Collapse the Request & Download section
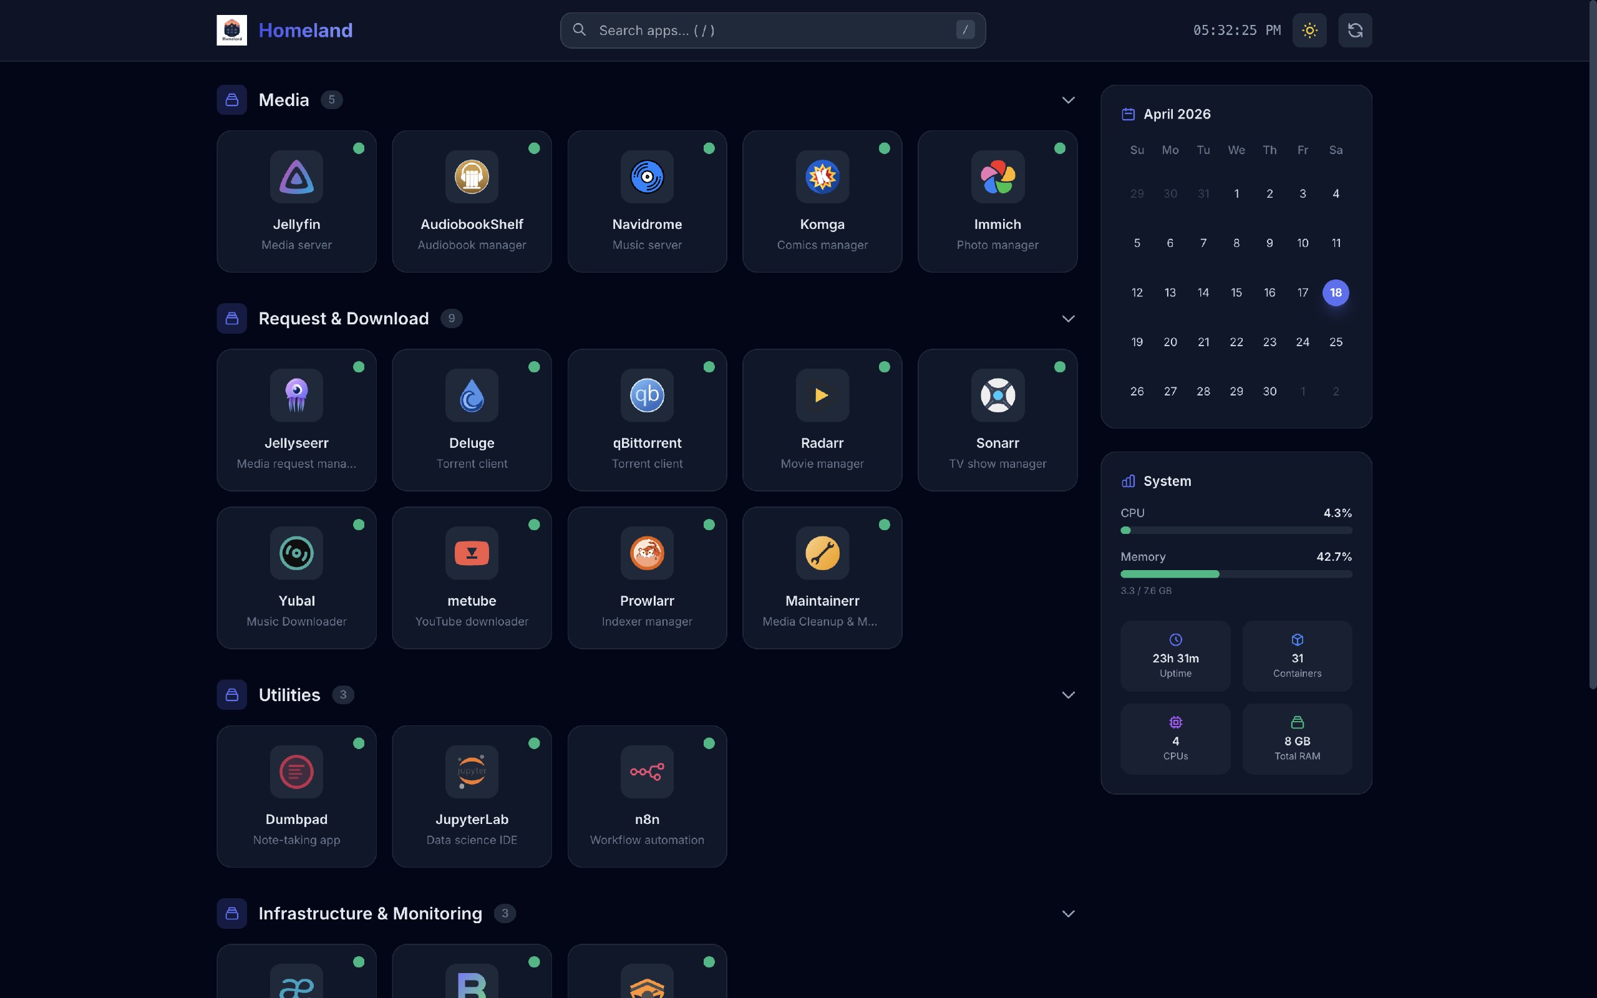The height and width of the screenshot is (998, 1597). (x=1069, y=319)
